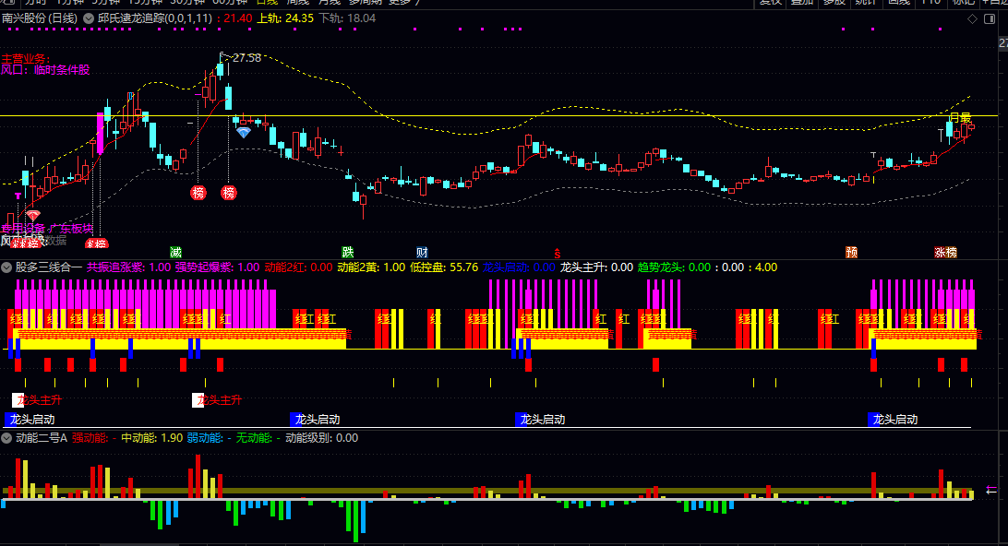Screen dimensions: 1008x546
Task: Click the red diamond marker near chart start
Action: (33, 215)
